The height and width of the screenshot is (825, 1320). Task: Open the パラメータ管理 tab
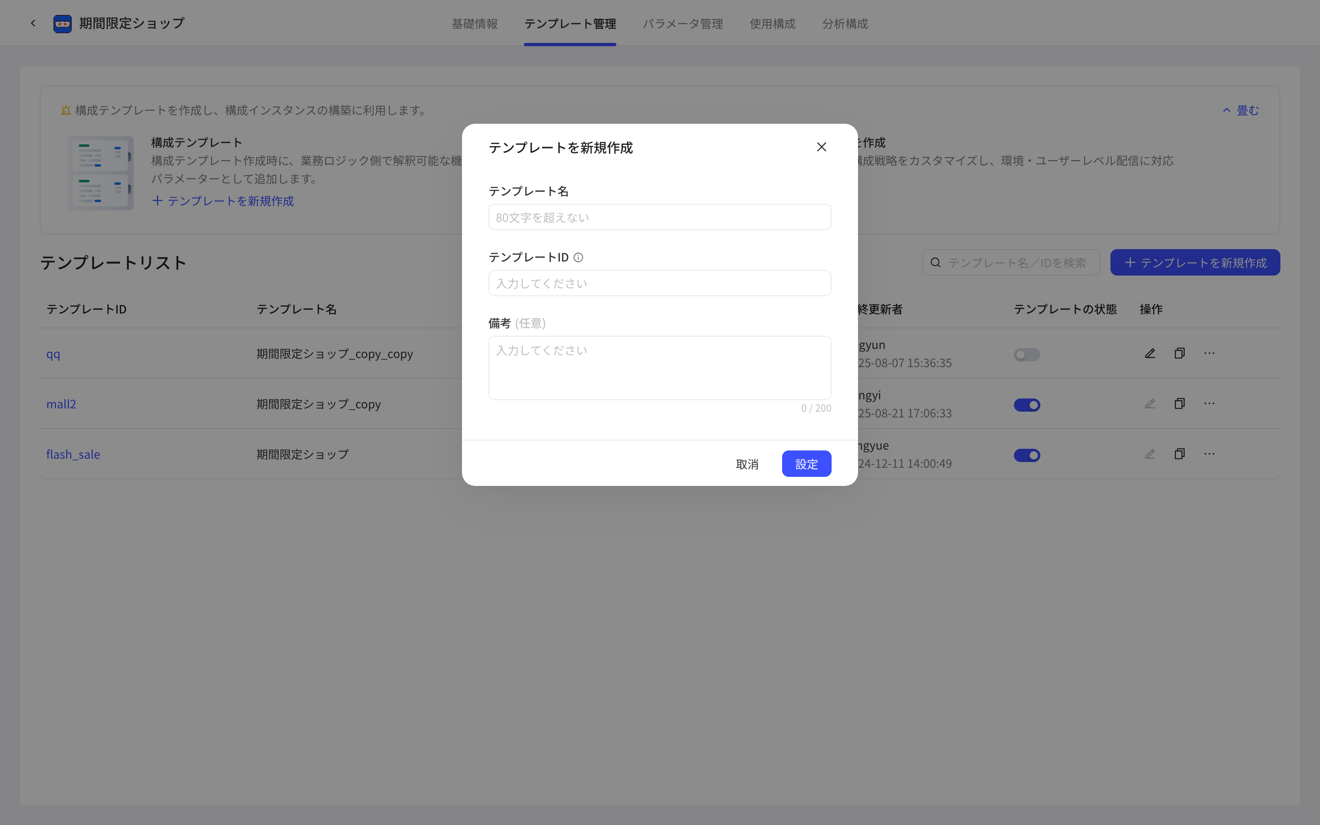[683, 24]
